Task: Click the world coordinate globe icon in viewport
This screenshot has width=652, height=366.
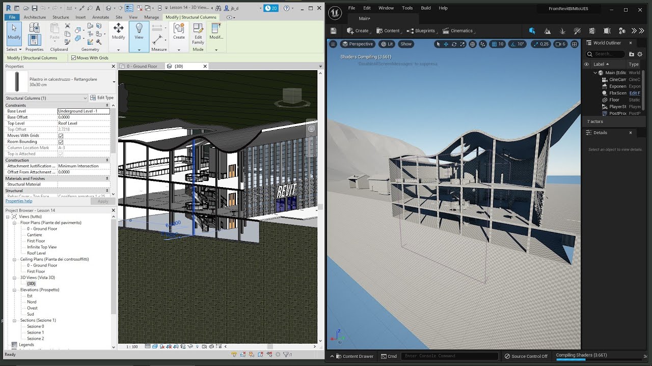Action: 473,44
